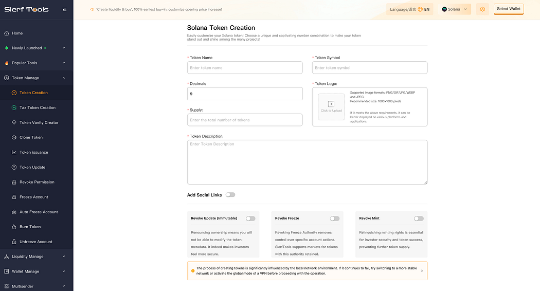Collapse the sidebar with the menu fold icon

coord(64,9)
